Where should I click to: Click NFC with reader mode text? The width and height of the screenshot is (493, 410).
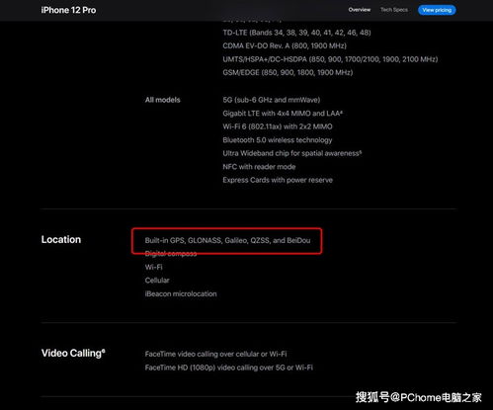[259, 167]
